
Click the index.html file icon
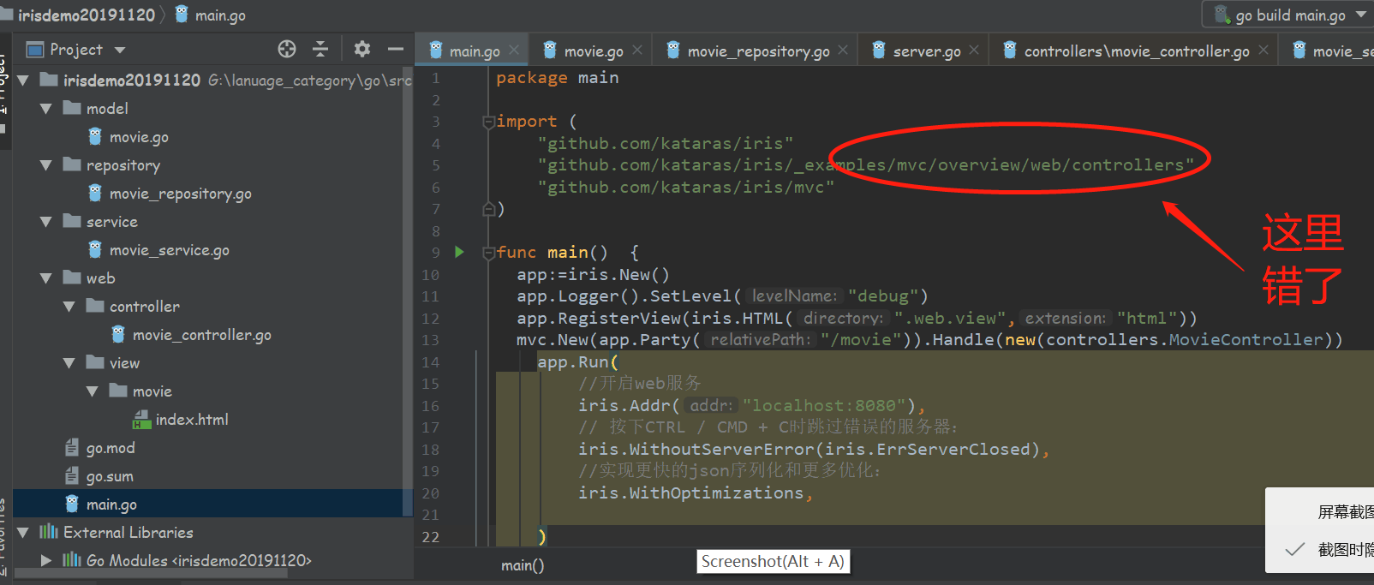pos(142,419)
